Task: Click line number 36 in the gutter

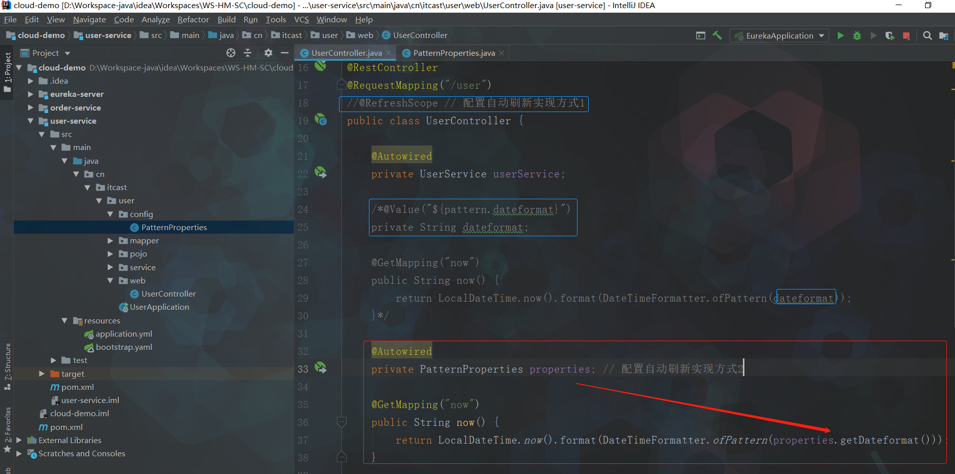Action: tap(303, 422)
